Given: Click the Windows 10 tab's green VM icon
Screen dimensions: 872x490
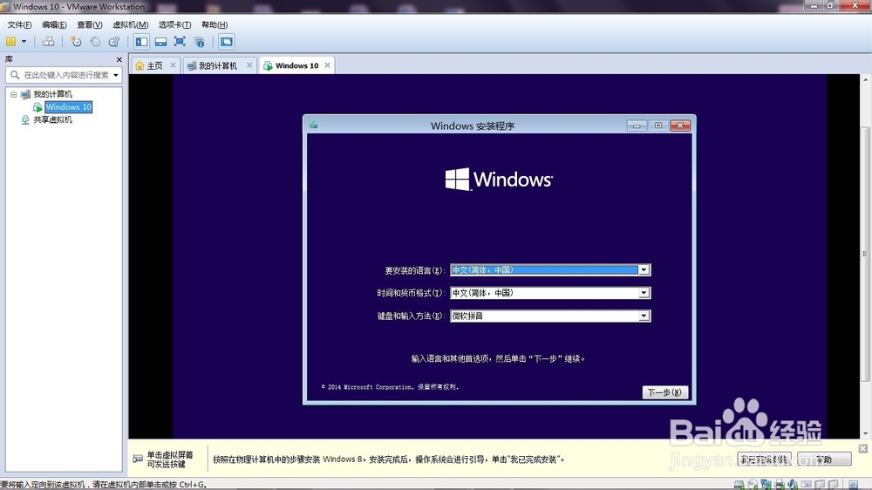Looking at the screenshot, I should click(x=268, y=65).
